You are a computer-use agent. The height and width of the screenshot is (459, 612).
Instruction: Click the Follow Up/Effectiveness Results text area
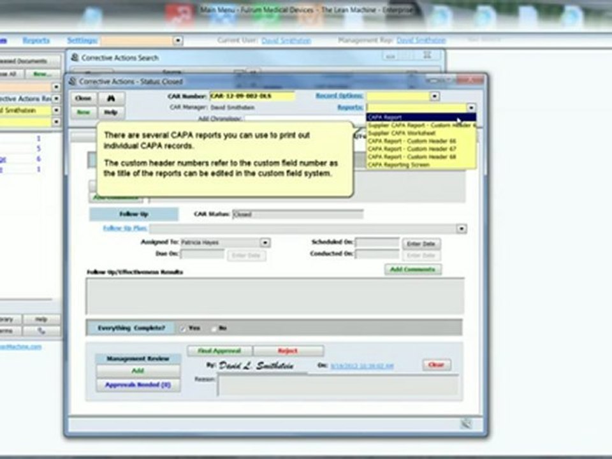(x=275, y=296)
